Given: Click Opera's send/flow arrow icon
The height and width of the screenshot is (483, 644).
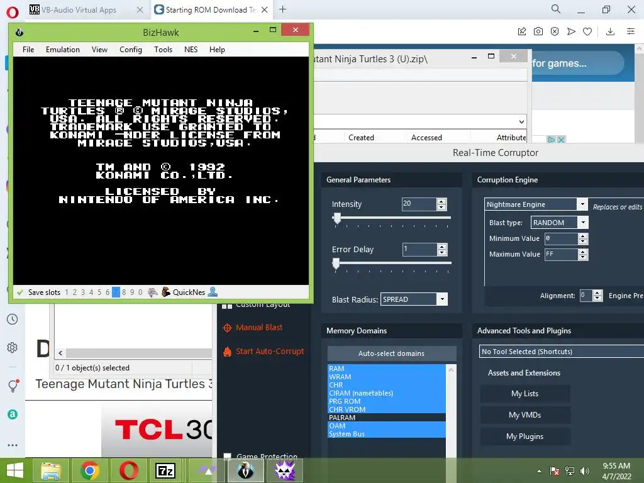Looking at the screenshot, I should (571, 31).
